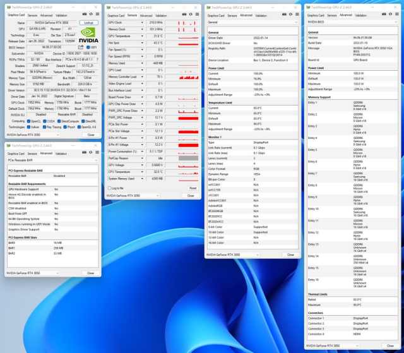Open the GPU Load sensor dropdown arrow
The width and height of the screenshot is (404, 353).
pyautogui.click(x=142, y=70)
